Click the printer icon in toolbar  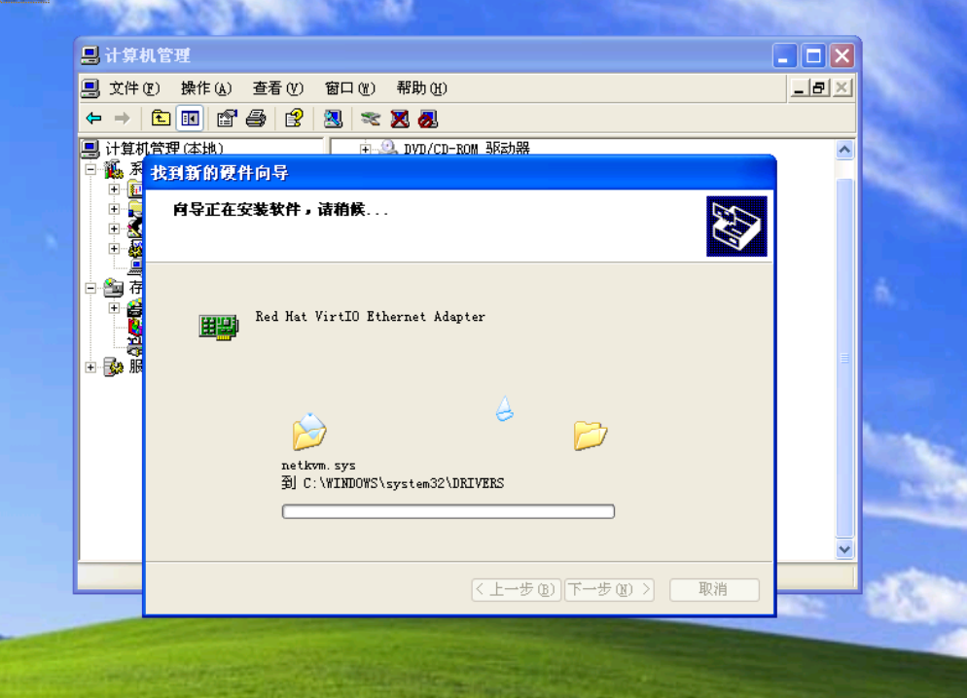click(256, 118)
